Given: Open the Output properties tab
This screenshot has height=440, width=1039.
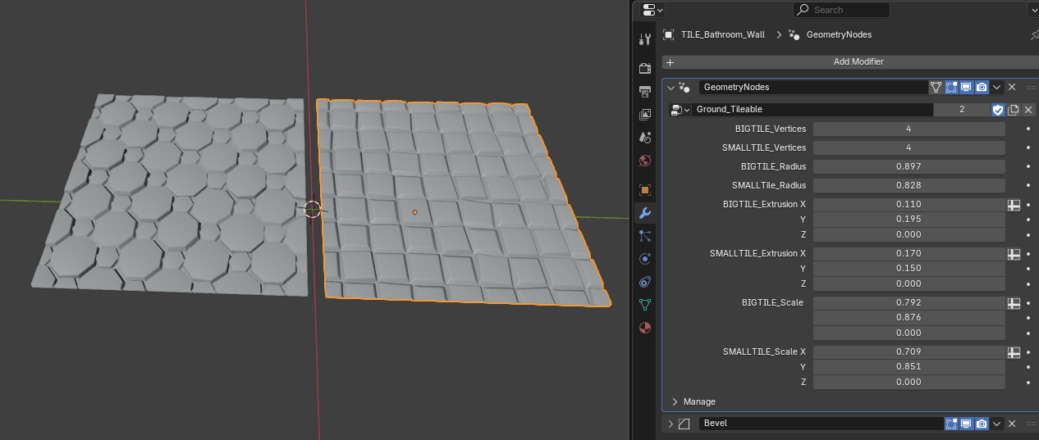Looking at the screenshot, I should [645, 91].
